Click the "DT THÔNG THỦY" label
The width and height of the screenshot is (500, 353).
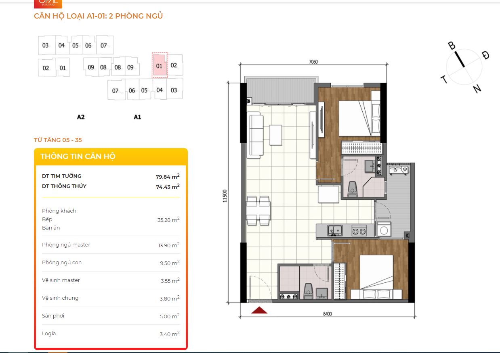tap(64, 186)
